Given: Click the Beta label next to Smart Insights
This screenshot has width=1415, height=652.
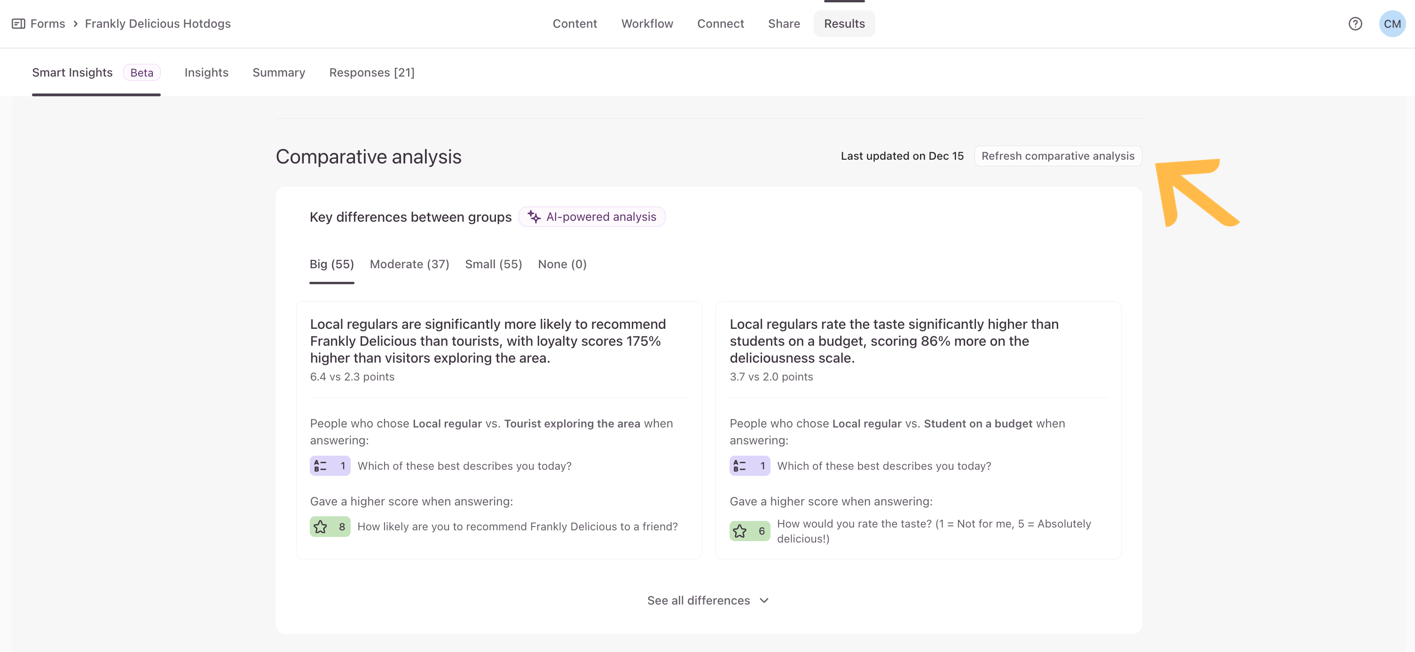Looking at the screenshot, I should [141, 72].
